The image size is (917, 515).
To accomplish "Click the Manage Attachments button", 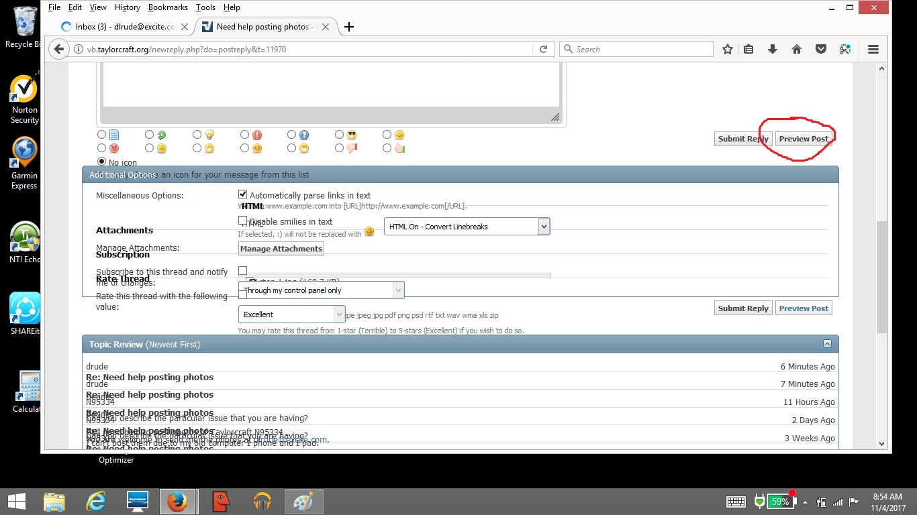I will click(x=281, y=249).
